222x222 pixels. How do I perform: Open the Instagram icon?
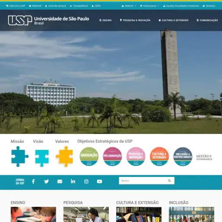pos(86,181)
